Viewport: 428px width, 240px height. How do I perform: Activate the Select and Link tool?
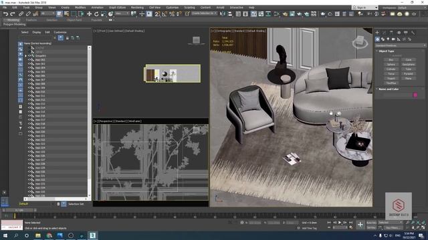click(21, 14)
